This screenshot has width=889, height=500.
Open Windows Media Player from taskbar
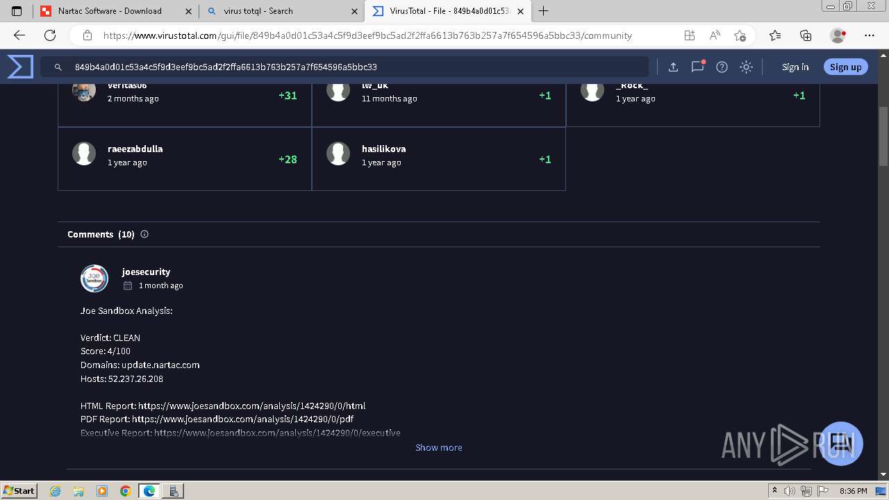(x=102, y=491)
